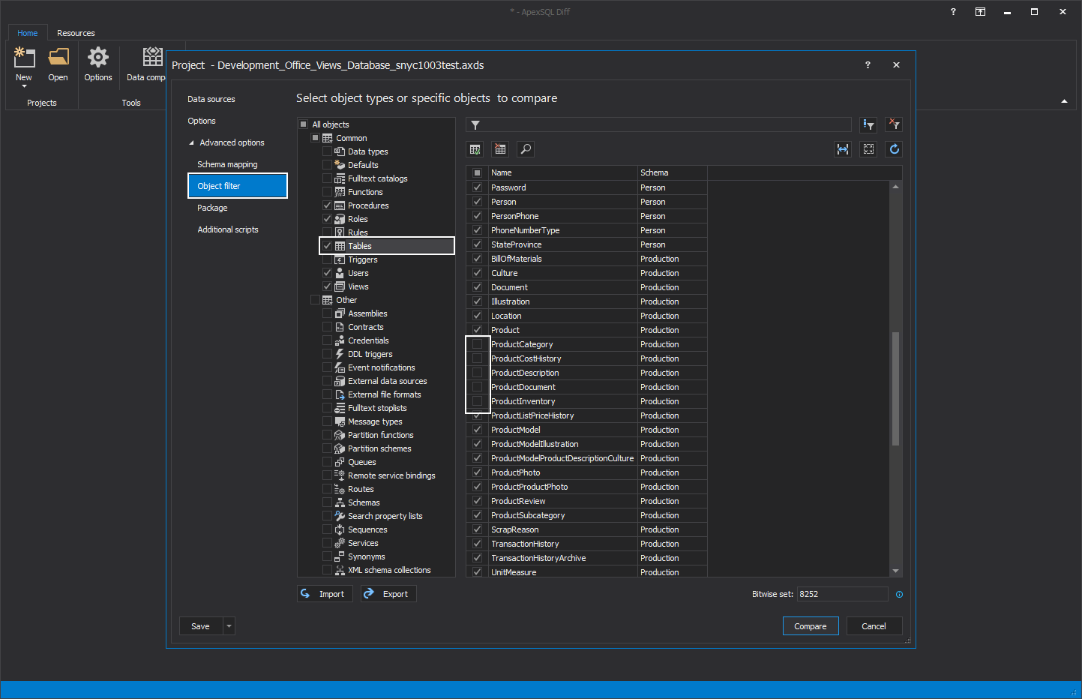Screen dimensions: 1082x699
Task: Open the Package page
Action: pos(212,208)
